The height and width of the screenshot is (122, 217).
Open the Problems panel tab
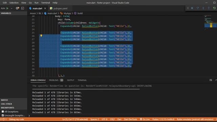pyautogui.click(x=54, y=80)
